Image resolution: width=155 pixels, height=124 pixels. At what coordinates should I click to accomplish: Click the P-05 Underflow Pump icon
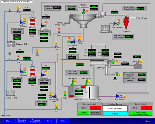pos(73,41)
